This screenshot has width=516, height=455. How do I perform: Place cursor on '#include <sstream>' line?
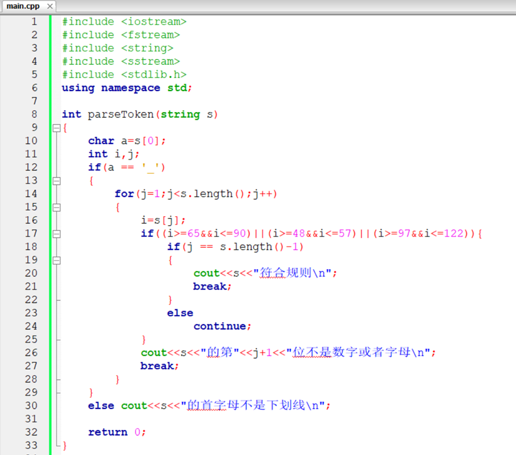tap(120, 61)
